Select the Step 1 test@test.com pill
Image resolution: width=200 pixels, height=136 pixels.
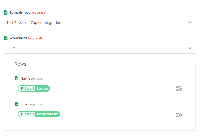39,114
